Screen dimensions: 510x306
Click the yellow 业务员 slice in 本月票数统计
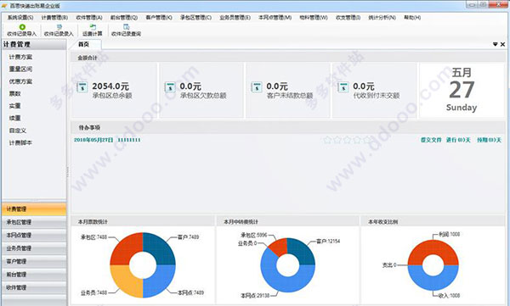click(x=125, y=283)
